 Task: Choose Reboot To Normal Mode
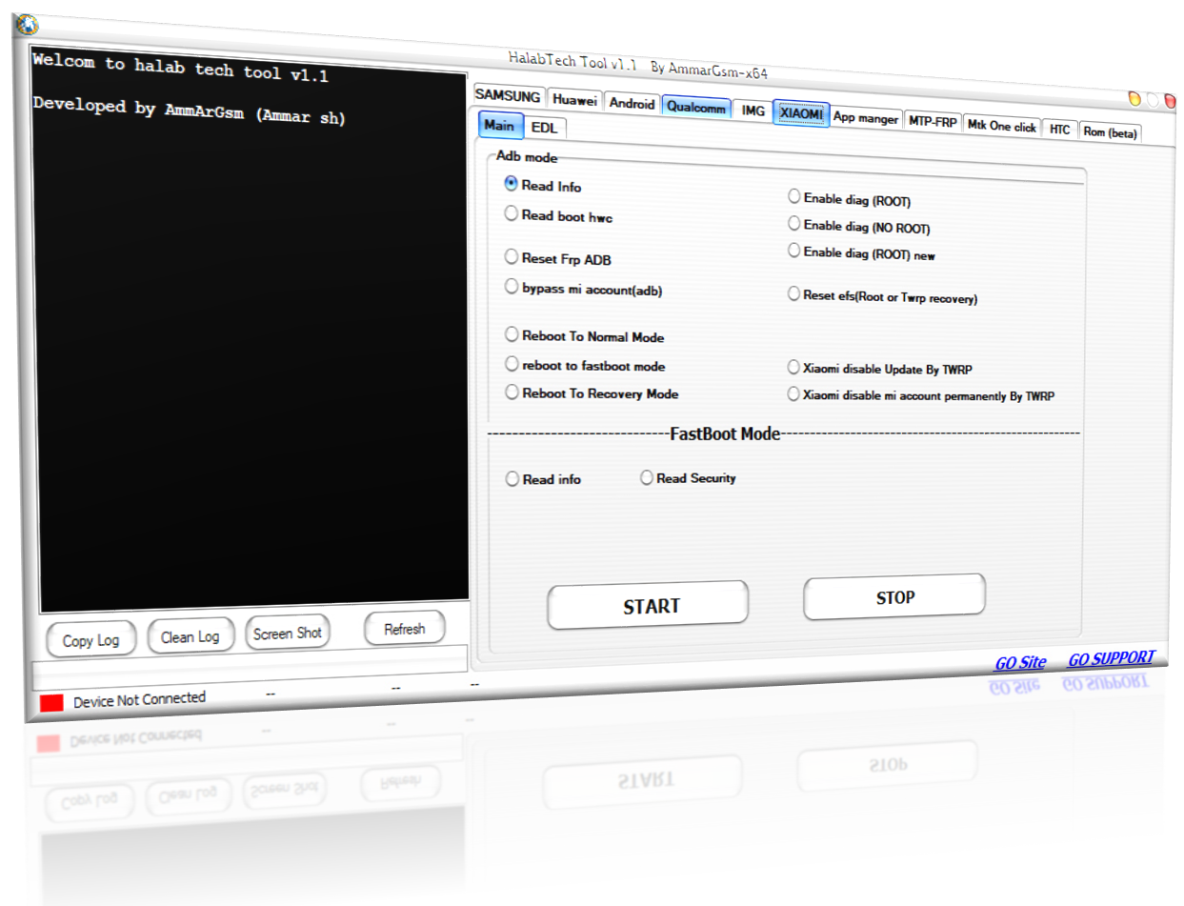click(x=585, y=335)
